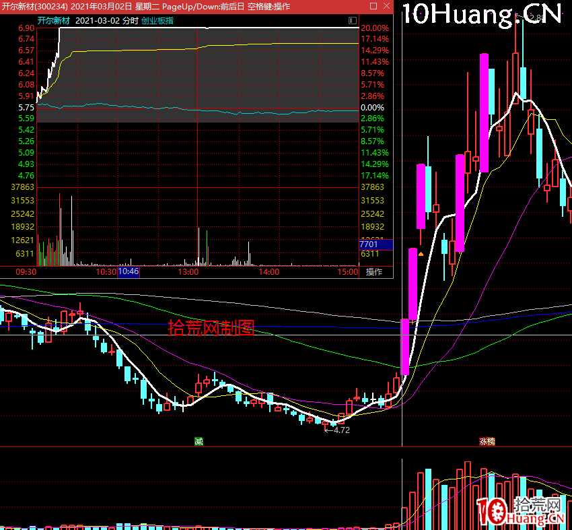Click the 0.00% baseline percent label
The image size is (572, 530).
tap(372, 108)
